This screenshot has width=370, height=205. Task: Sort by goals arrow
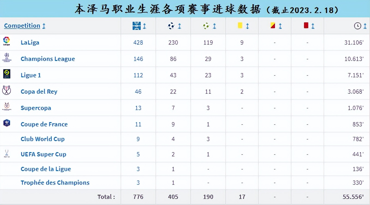coord(180,26)
